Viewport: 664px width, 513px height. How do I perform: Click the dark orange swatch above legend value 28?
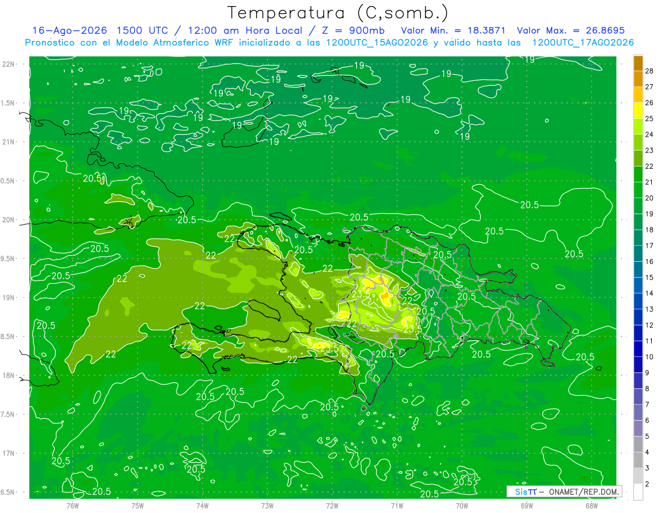638,63
